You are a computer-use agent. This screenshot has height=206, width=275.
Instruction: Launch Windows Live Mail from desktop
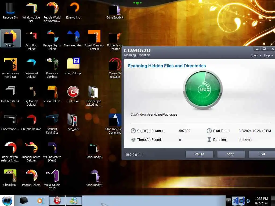[x=31, y=12]
